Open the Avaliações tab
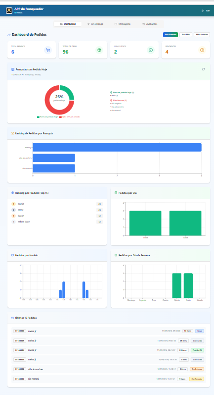The height and width of the screenshot is (395, 214). [x=150, y=24]
